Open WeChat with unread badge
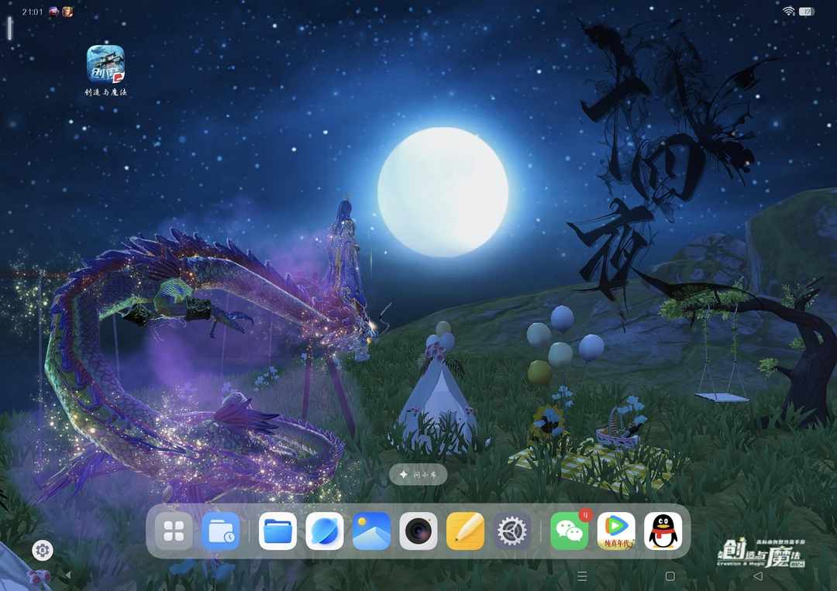The width and height of the screenshot is (837, 591). click(570, 531)
